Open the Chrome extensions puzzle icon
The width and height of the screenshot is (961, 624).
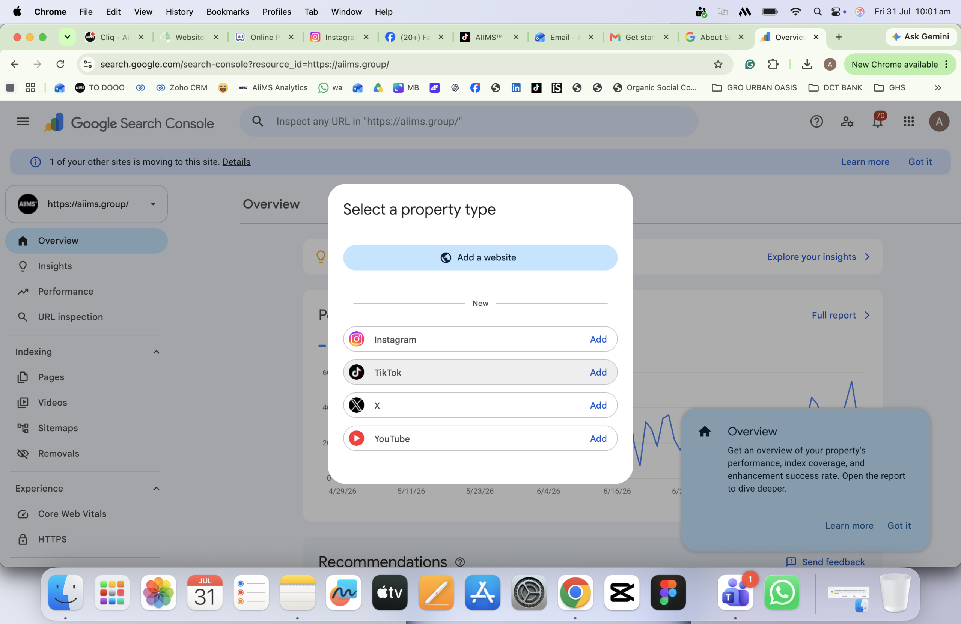tap(773, 64)
